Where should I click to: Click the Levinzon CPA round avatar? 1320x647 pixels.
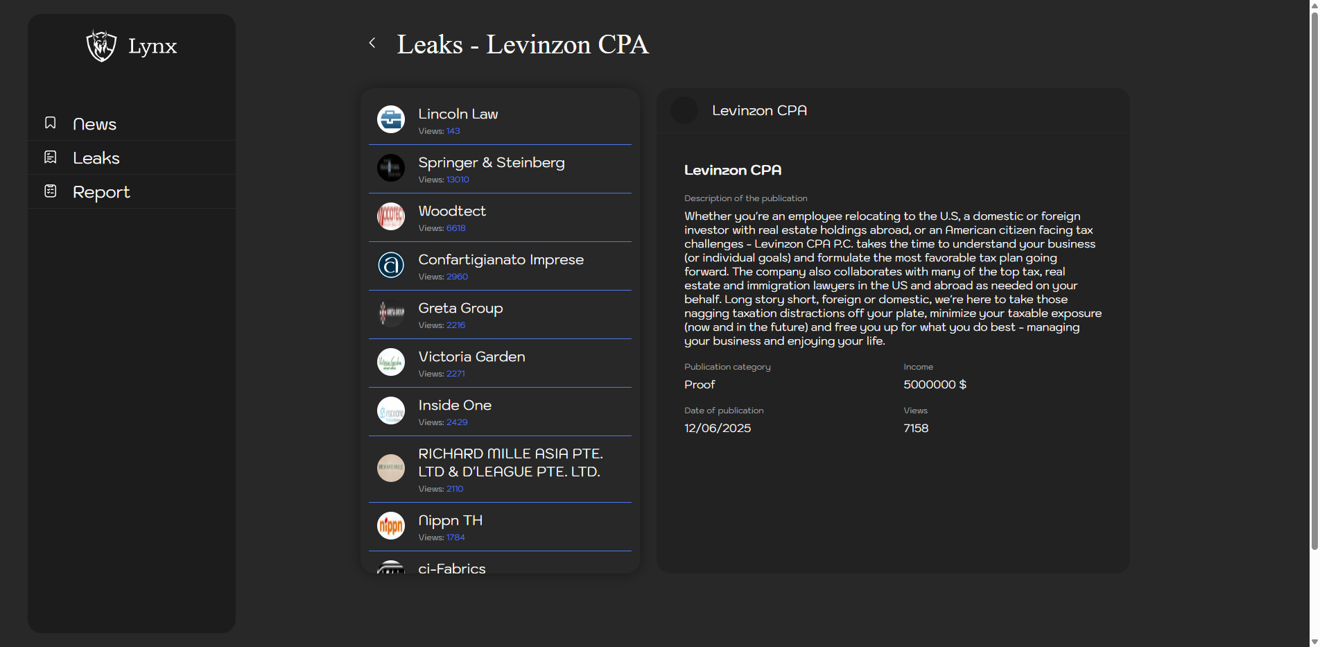[684, 111]
